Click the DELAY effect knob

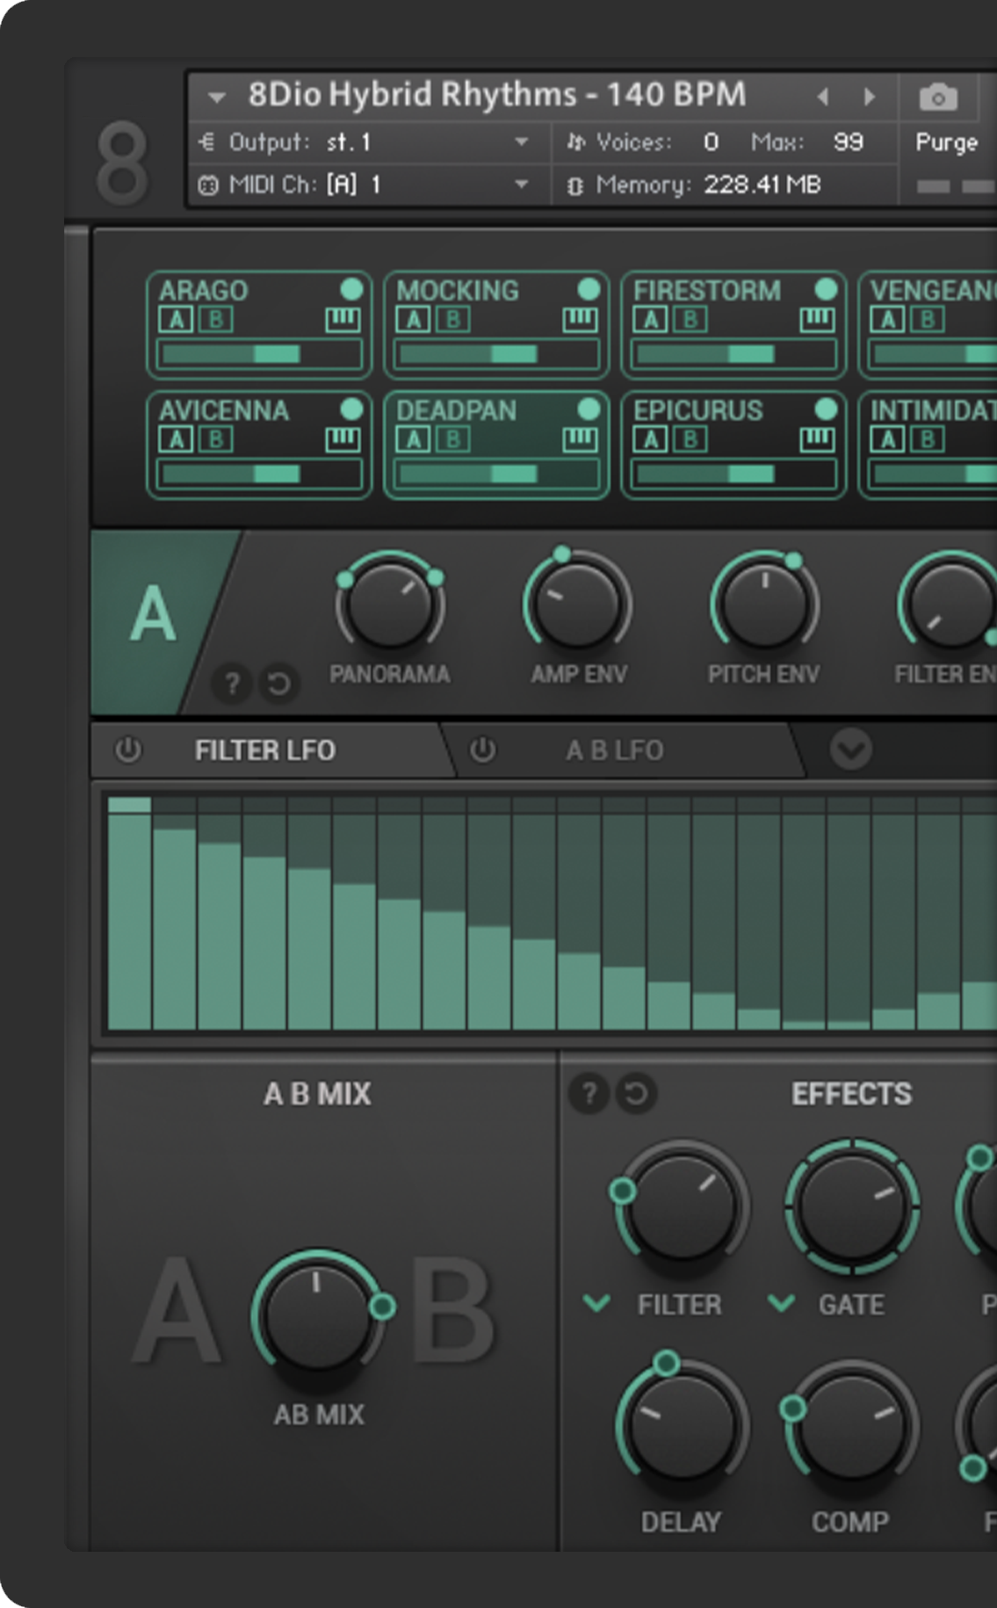pyautogui.click(x=681, y=1425)
